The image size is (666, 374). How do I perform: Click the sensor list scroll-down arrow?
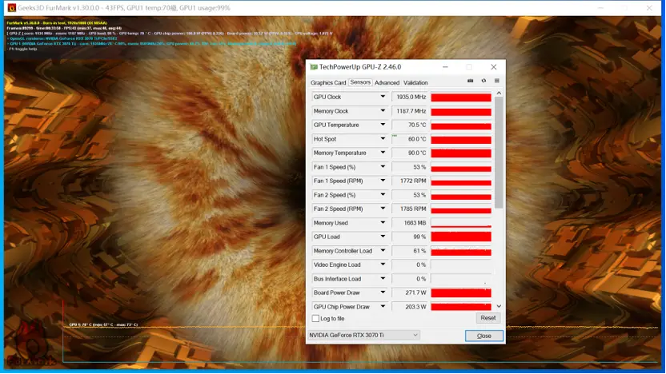point(499,306)
